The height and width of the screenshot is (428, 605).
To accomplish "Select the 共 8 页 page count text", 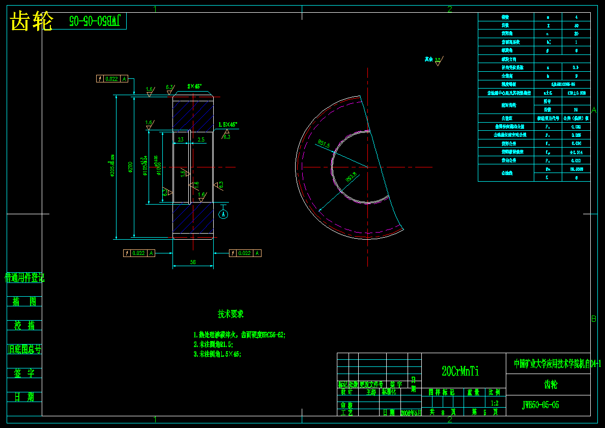I will [x=443, y=412].
